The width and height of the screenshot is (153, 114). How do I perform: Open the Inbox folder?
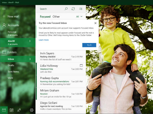click(x=18, y=59)
